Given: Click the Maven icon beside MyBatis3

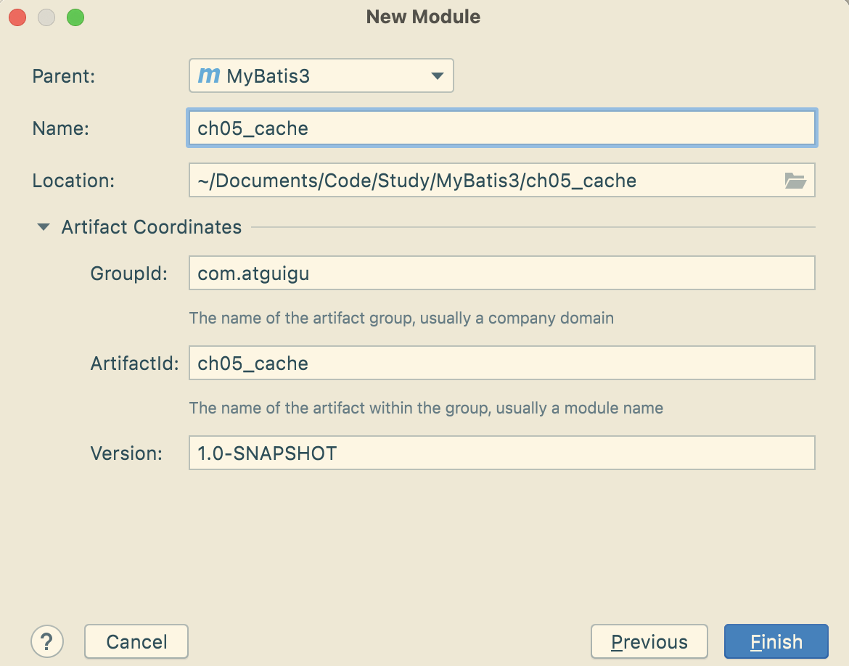Looking at the screenshot, I should click(209, 75).
